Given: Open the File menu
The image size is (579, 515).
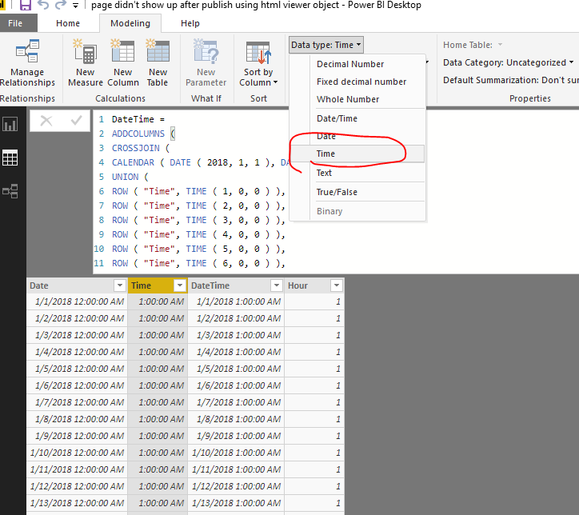Looking at the screenshot, I should click(15, 23).
